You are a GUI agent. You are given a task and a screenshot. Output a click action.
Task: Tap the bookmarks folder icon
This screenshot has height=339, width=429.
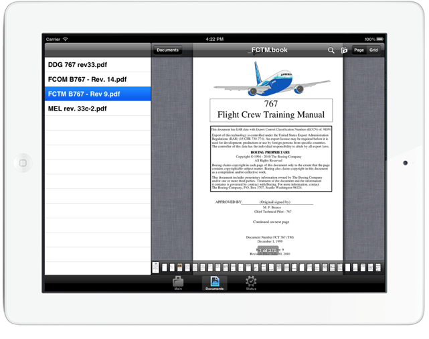point(344,50)
